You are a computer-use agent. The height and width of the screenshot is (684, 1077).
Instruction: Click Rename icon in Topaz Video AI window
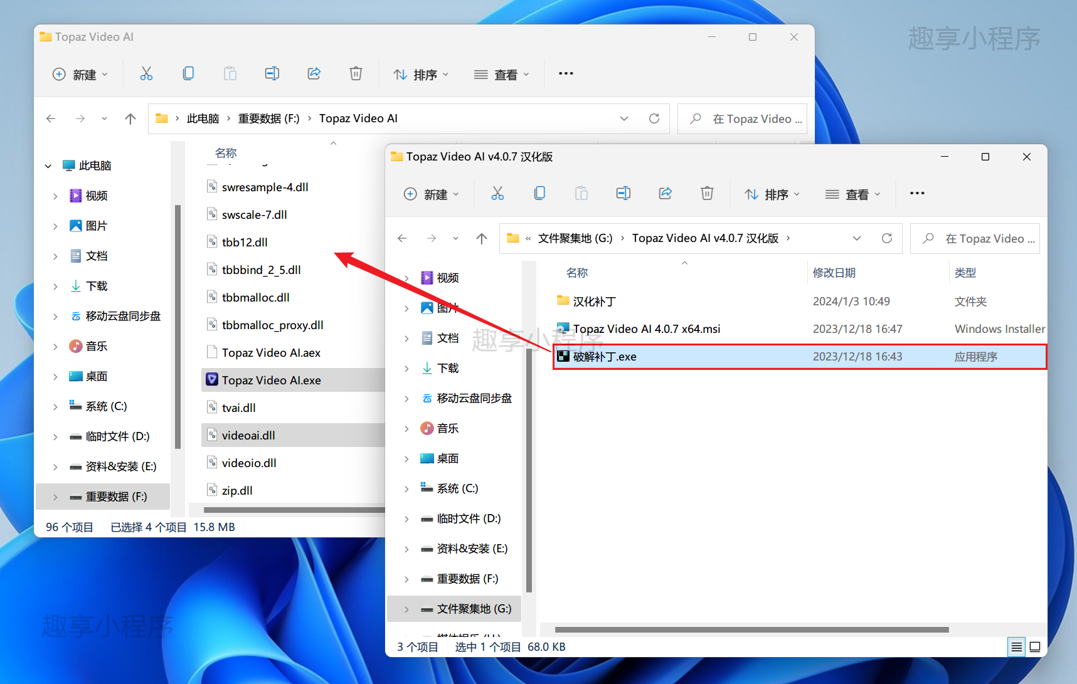tap(272, 74)
